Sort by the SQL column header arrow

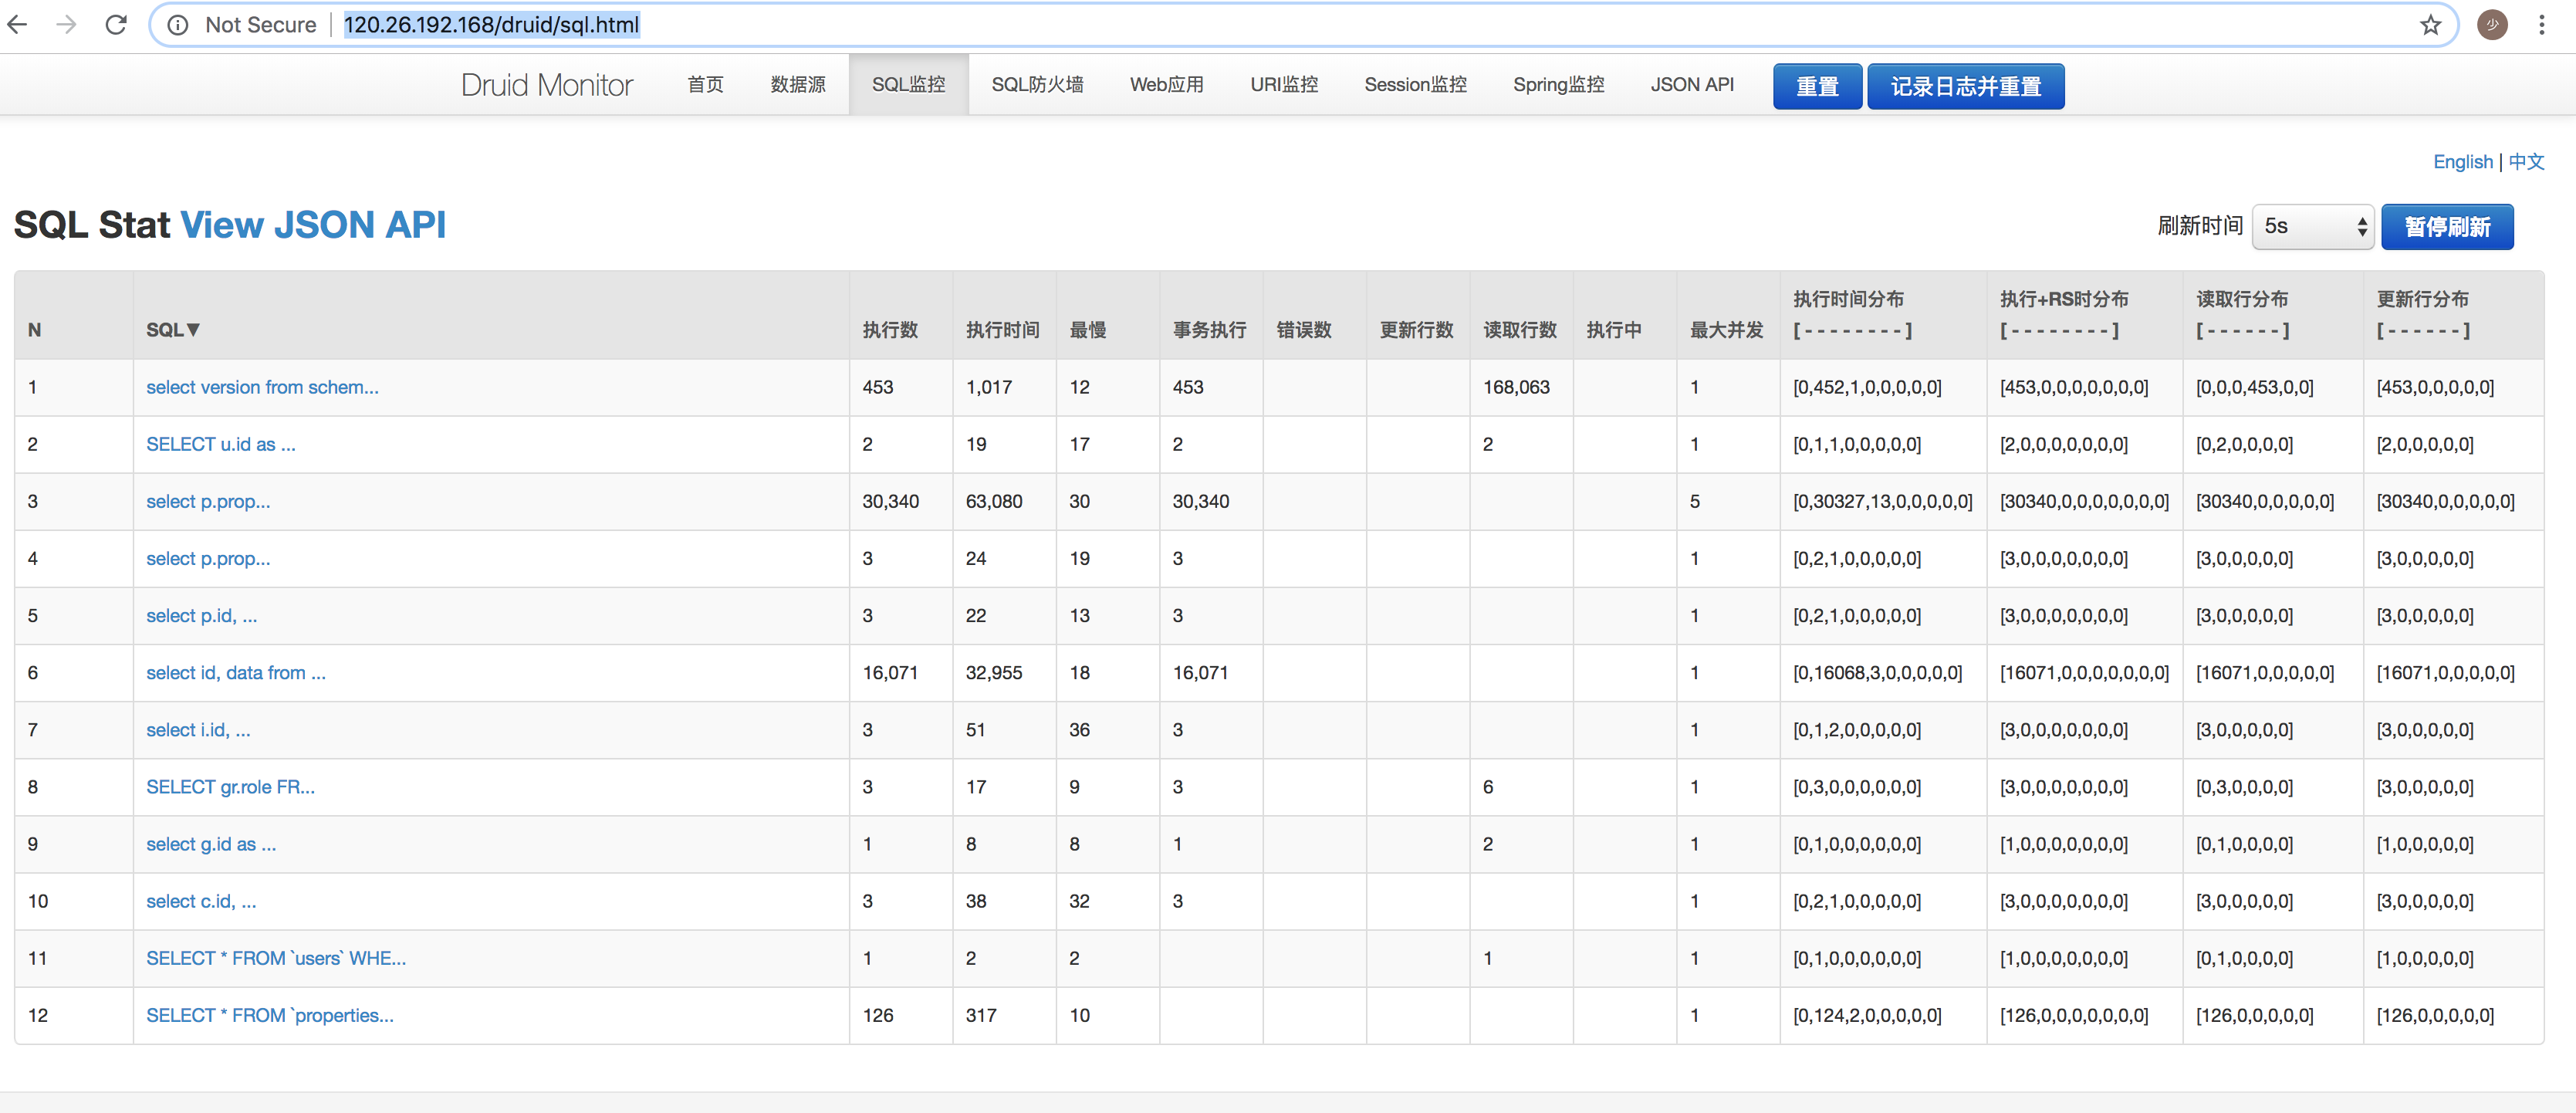pos(193,330)
